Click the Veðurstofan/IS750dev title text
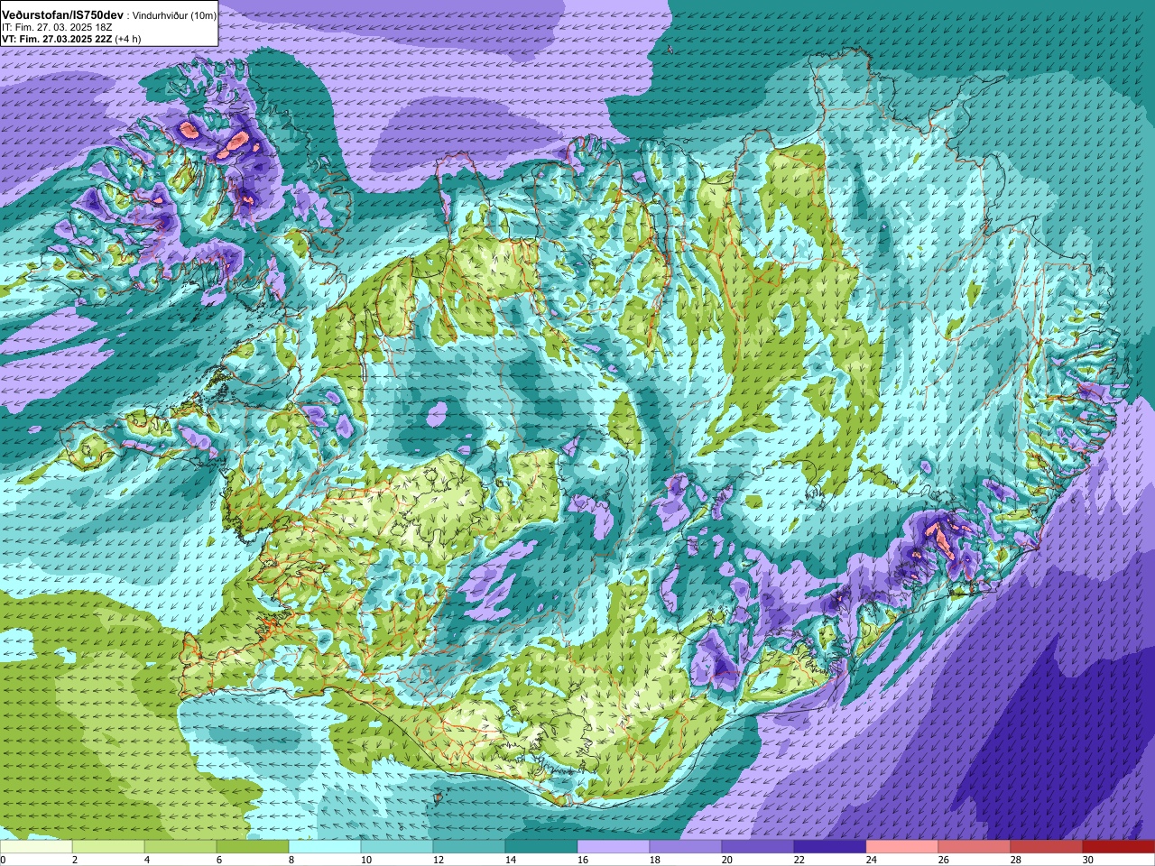Screen dimensions: 1155x866 pos(62,15)
